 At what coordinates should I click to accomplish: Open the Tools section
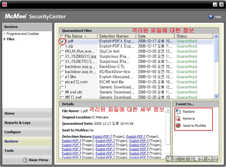tap(27, 150)
